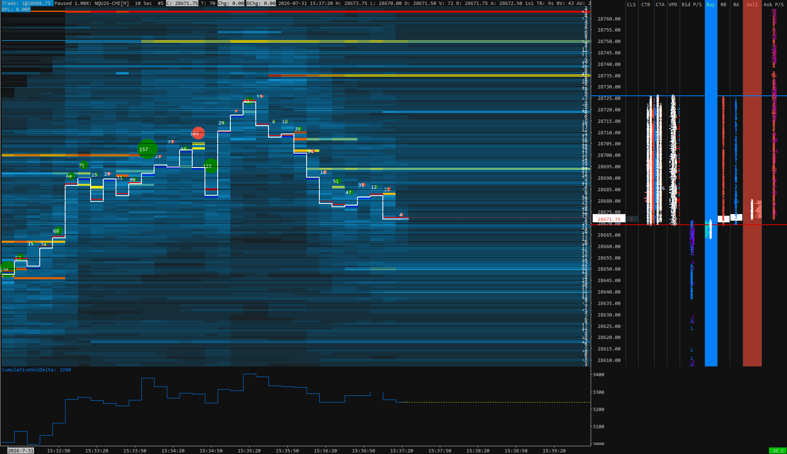Click the 2026-07-31 15:37:20 header timestamp
Viewport: 787px width, 454px height.
click(x=305, y=3)
